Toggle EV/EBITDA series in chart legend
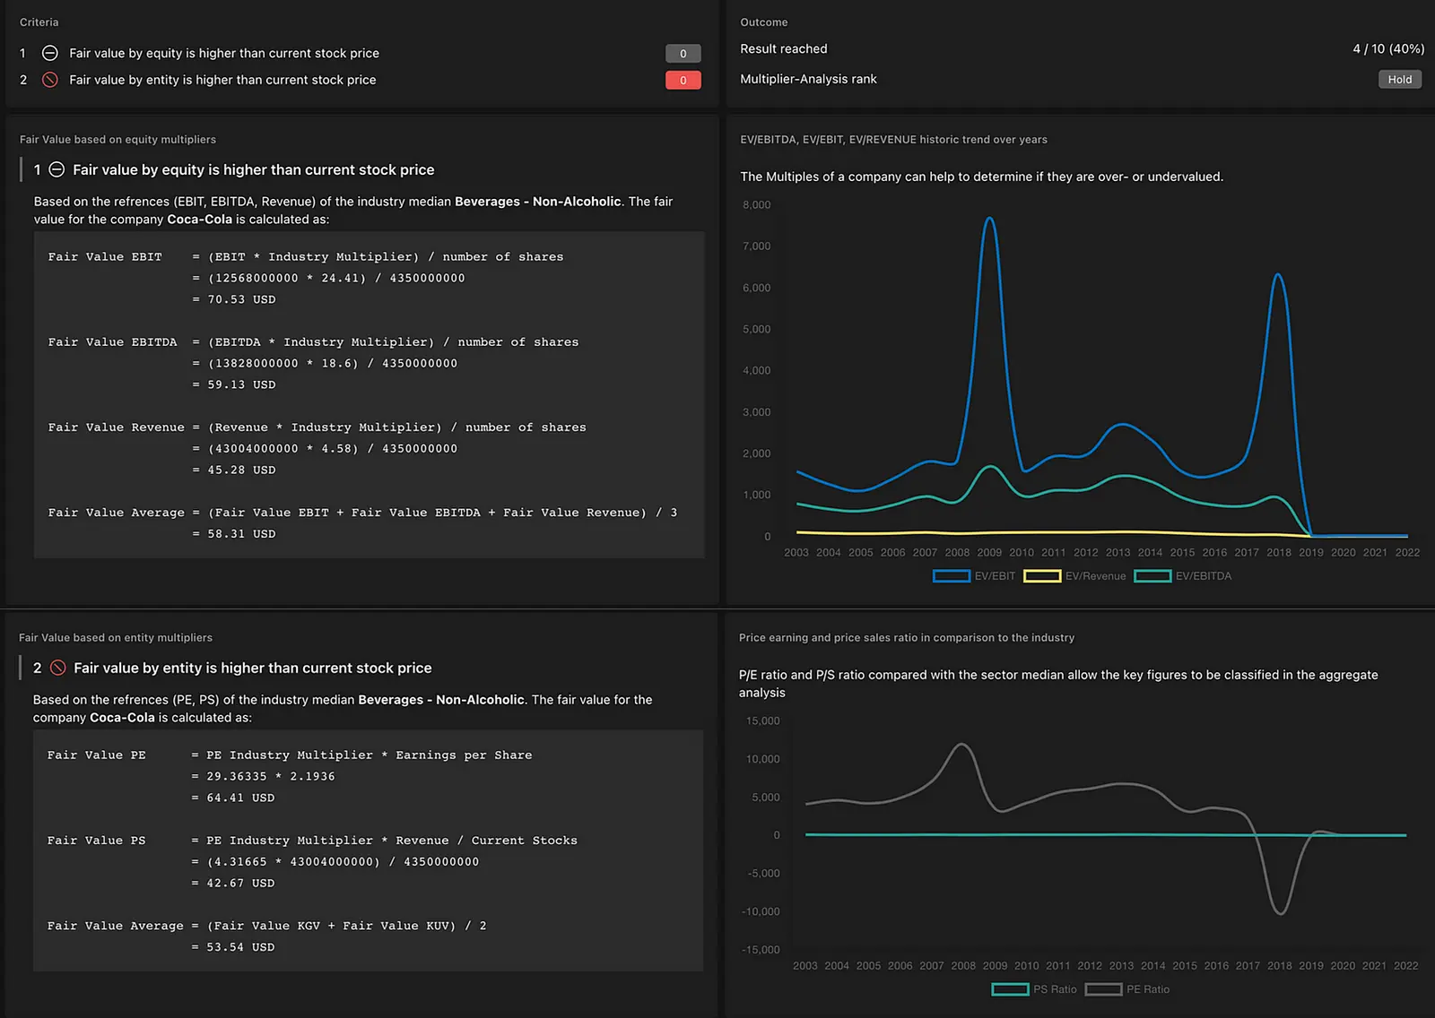 pos(1183,576)
